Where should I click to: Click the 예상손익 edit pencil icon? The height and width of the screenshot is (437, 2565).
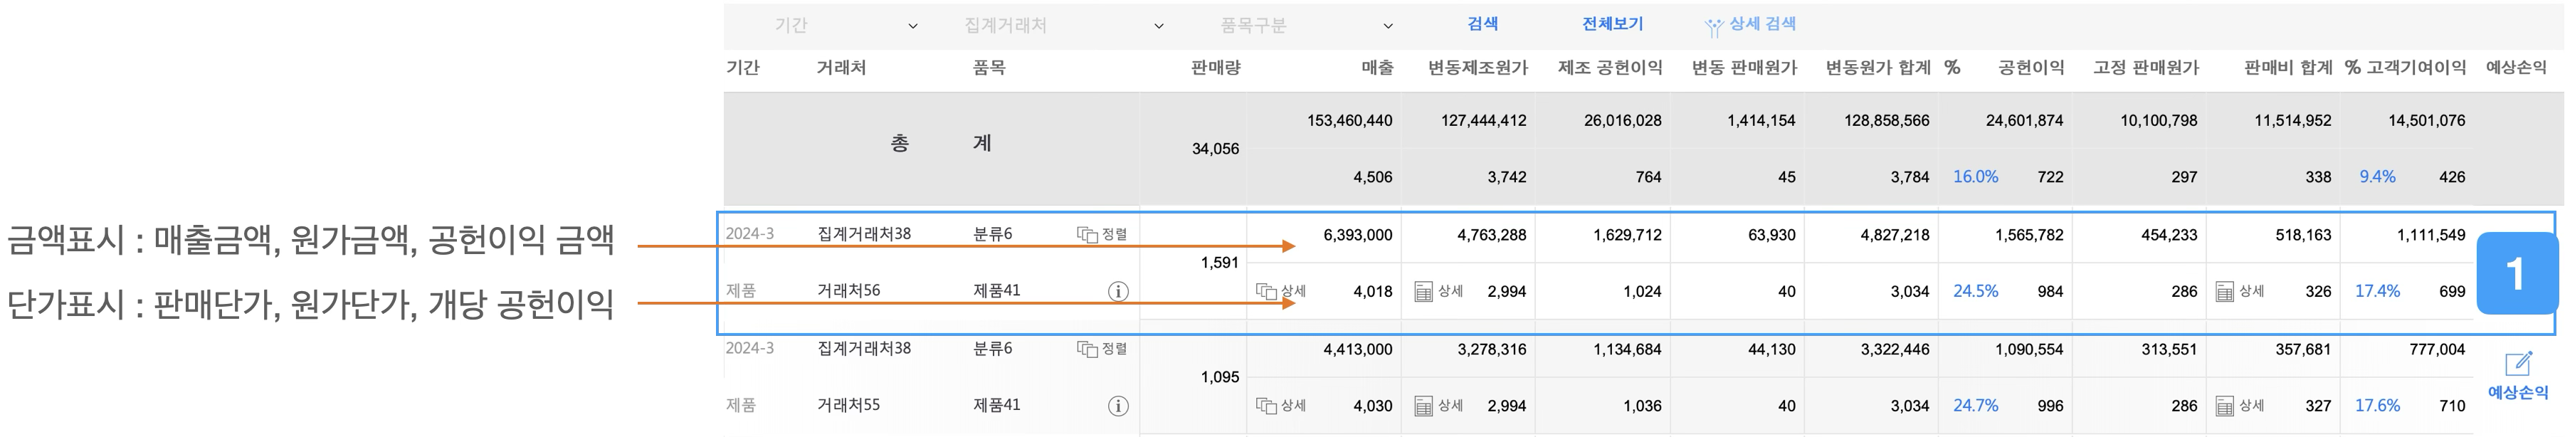2517,365
